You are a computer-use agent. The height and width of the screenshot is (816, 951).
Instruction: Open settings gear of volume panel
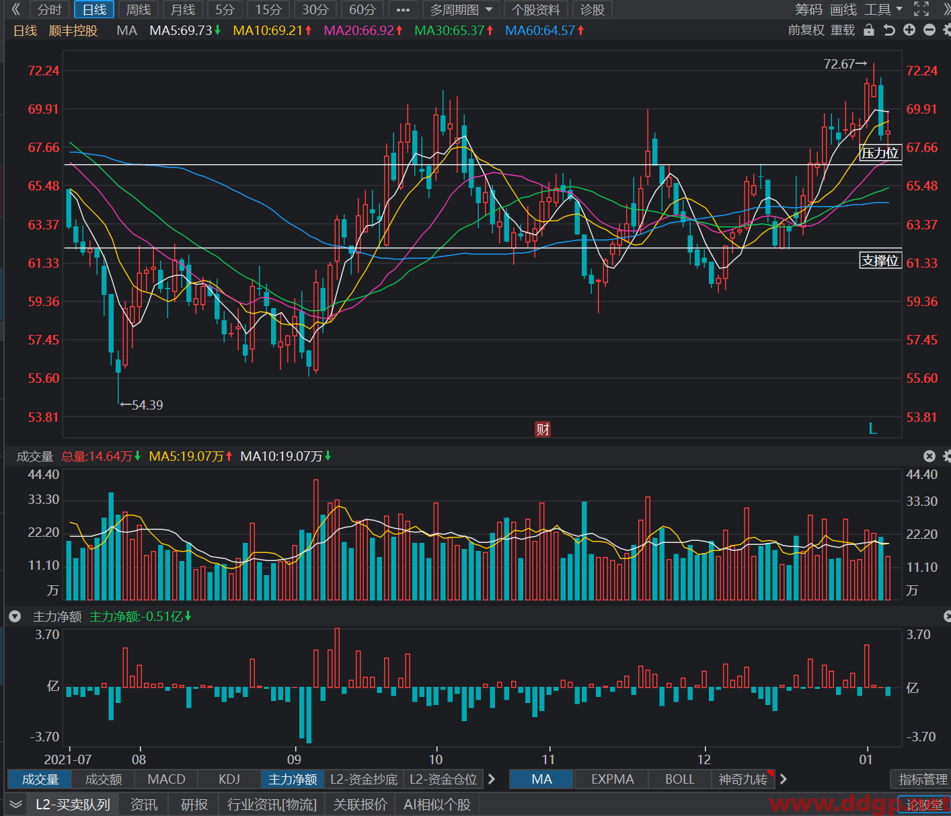coord(947,456)
